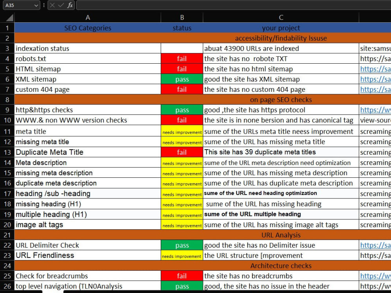
Task: Select needs improvement cell for URL Friendliness
Action: click(182, 255)
